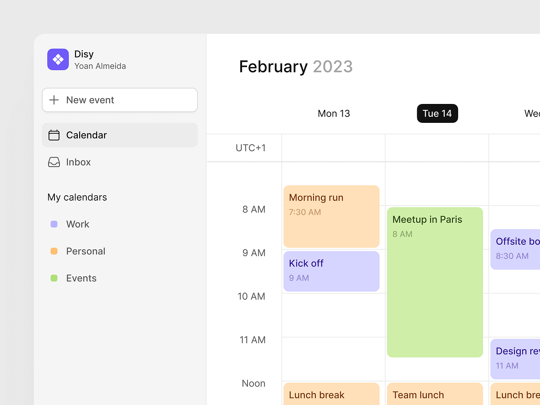Open the Offsite event at 8:30 AM
540x405 pixels.
516,249
